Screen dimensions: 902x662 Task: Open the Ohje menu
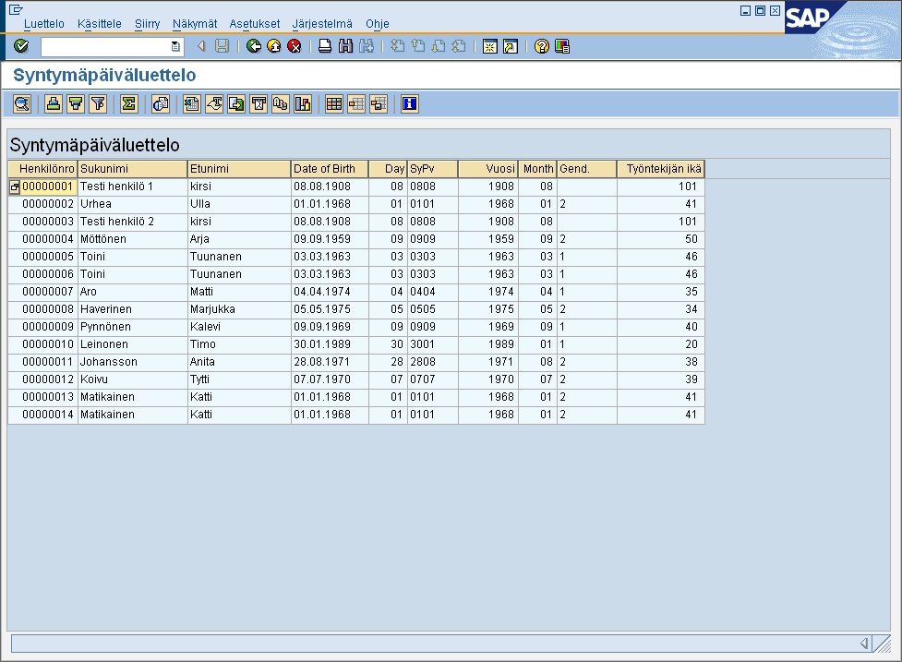click(378, 24)
